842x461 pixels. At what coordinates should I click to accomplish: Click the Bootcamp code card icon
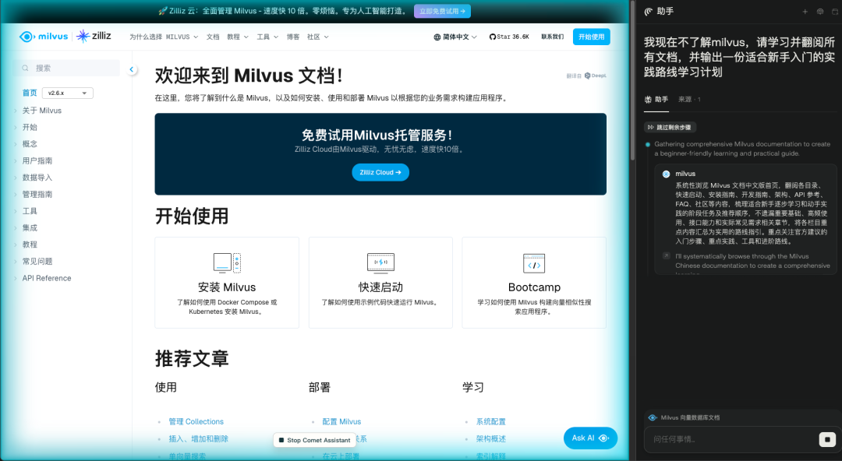point(534,263)
